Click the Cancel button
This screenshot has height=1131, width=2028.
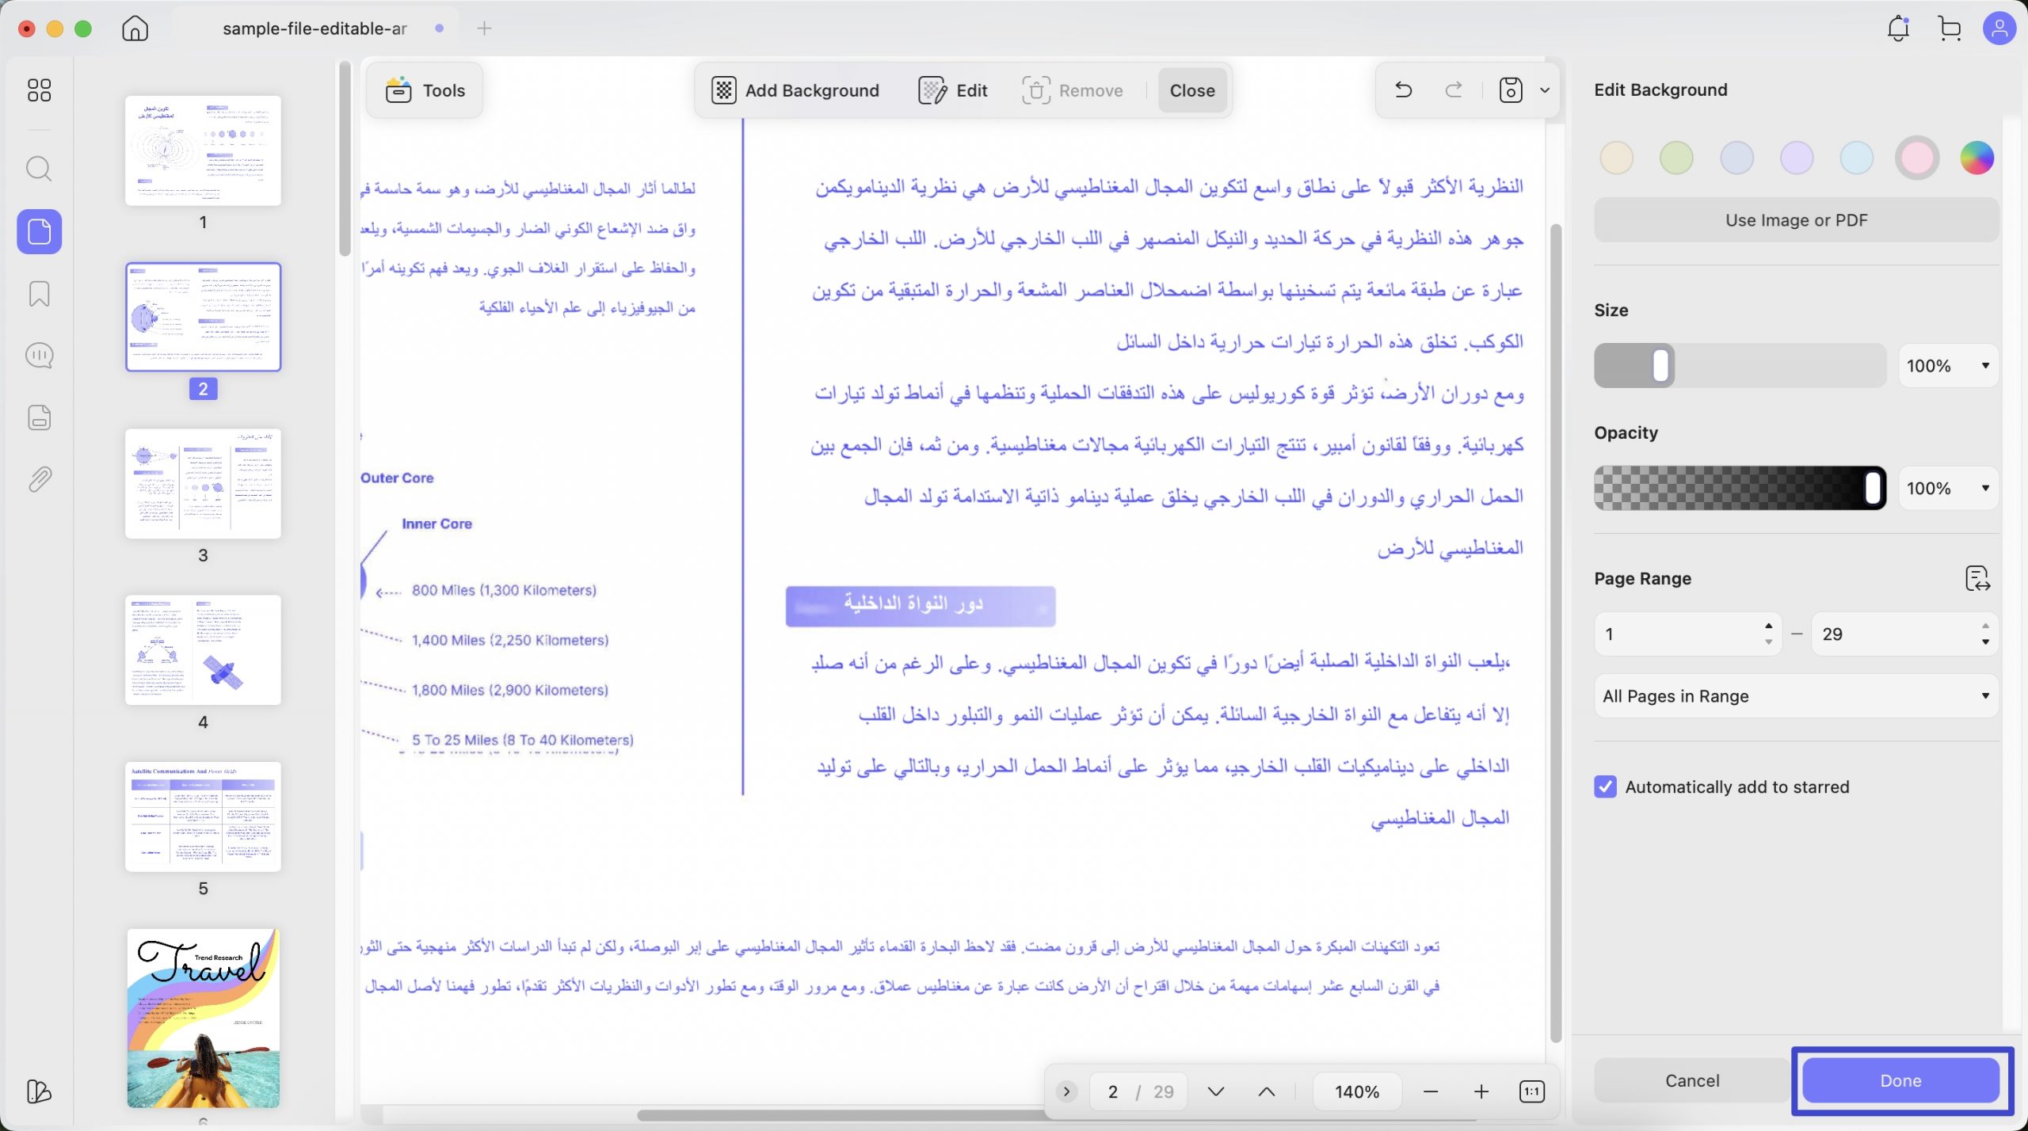pos(1692,1080)
